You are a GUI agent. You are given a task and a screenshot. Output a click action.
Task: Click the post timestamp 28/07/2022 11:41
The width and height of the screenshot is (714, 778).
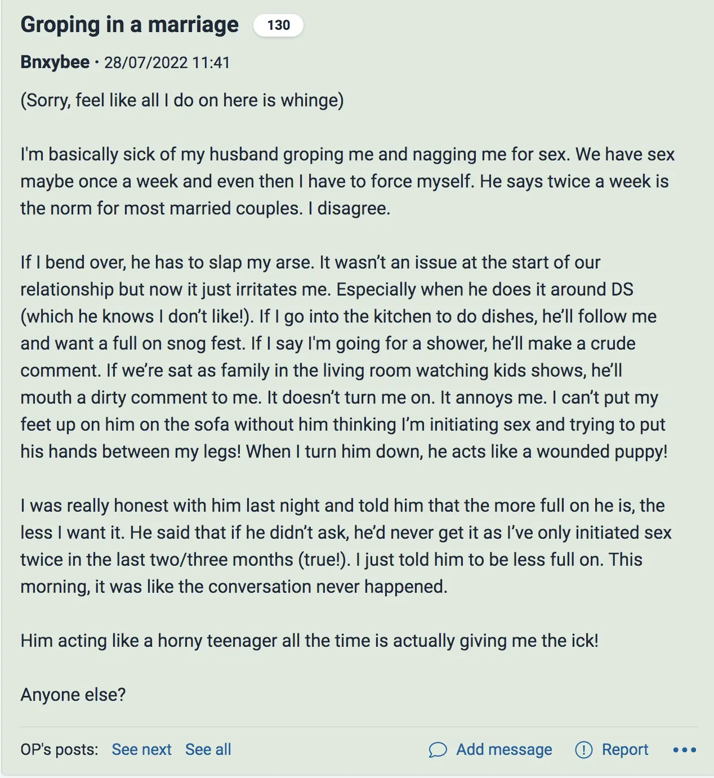pos(167,62)
